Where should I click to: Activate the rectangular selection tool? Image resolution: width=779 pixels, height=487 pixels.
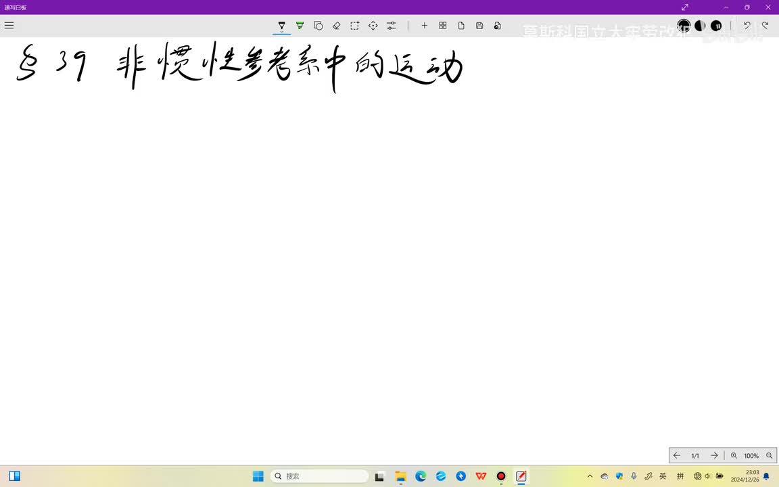point(355,25)
